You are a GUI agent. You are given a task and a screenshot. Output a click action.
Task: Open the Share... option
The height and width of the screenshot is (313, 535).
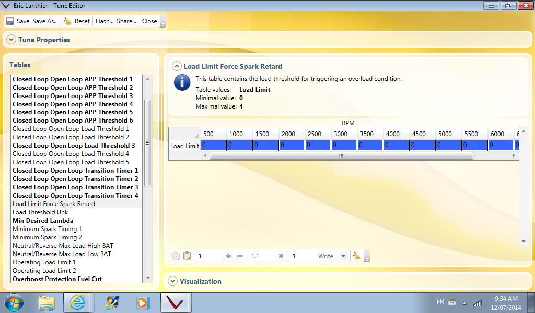(x=126, y=21)
